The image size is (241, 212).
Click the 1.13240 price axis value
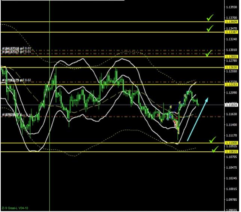232,39
